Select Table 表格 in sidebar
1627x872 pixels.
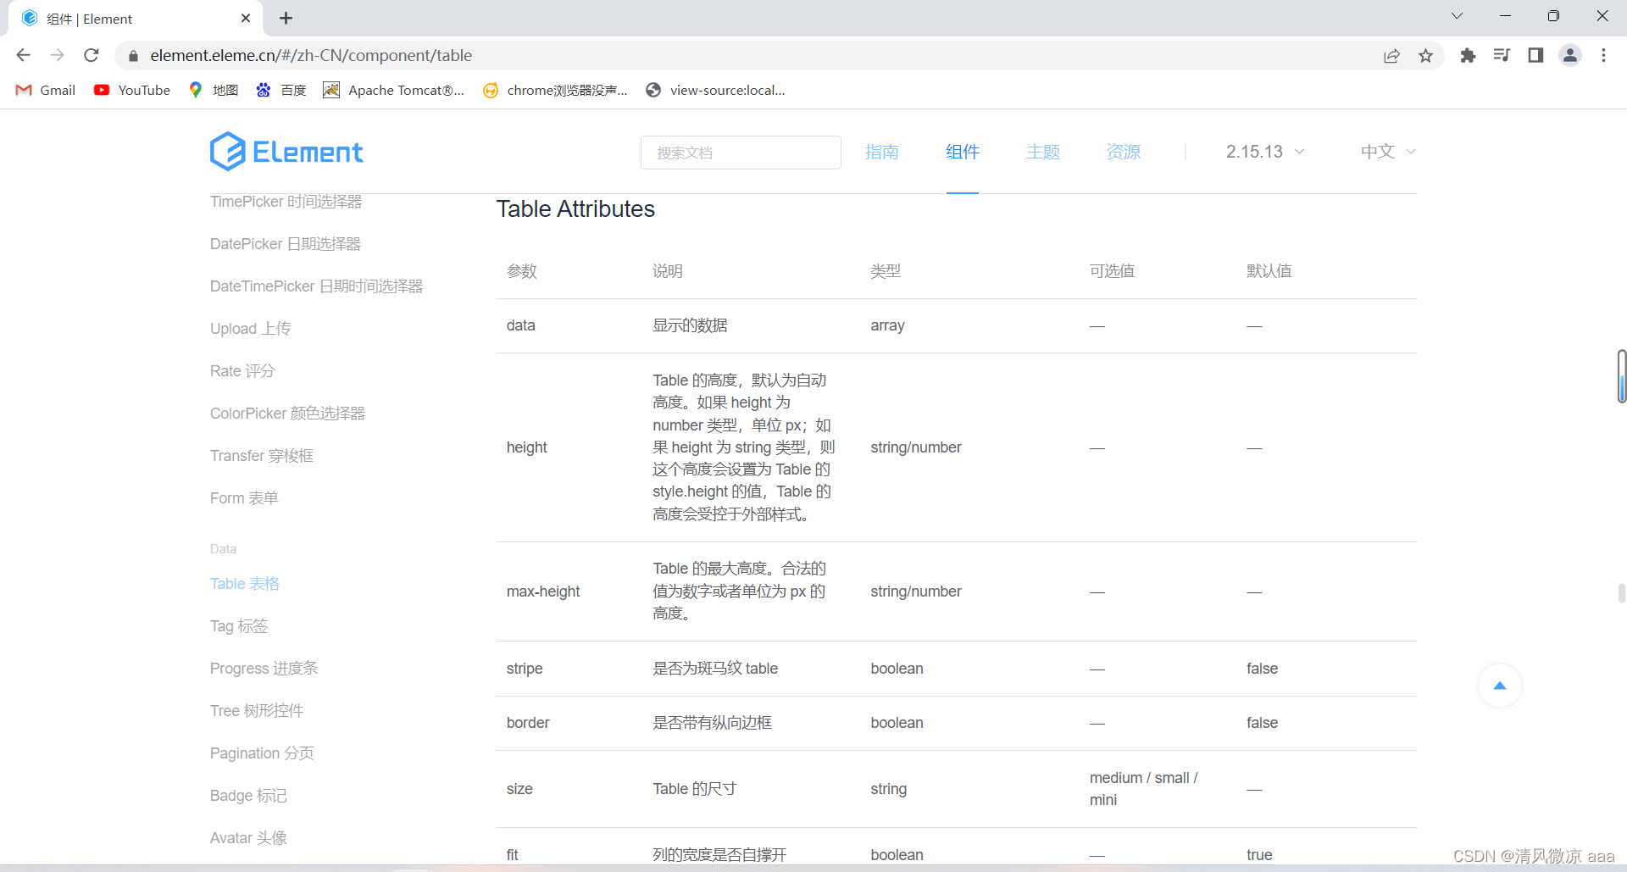(245, 584)
